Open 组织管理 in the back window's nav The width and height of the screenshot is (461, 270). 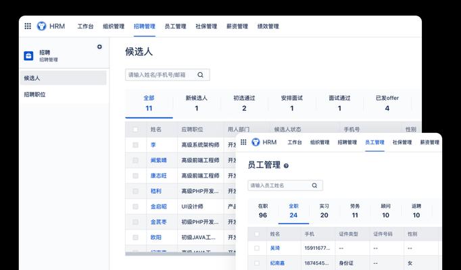tap(114, 26)
